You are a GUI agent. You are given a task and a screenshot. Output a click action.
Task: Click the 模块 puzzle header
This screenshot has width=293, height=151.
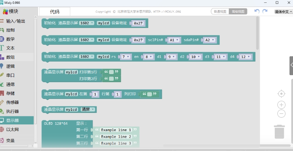(x=11, y=11)
